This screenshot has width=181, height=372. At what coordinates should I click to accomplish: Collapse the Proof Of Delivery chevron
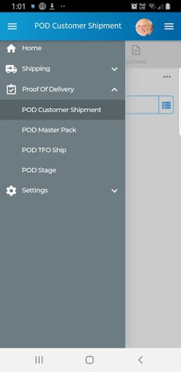pyautogui.click(x=114, y=90)
